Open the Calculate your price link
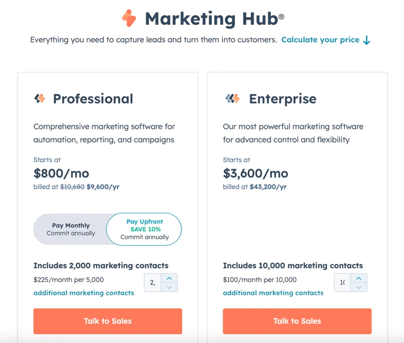 tap(320, 40)
